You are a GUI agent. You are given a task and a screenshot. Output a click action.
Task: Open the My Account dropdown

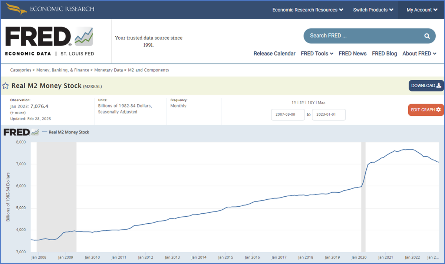pos(422,10)
